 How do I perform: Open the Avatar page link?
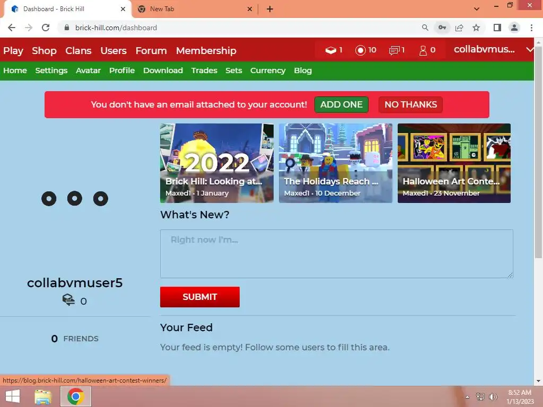89,70
